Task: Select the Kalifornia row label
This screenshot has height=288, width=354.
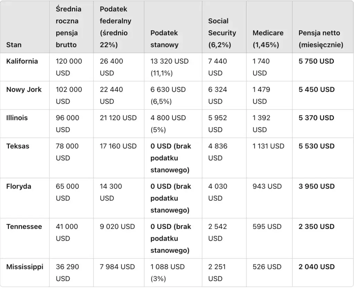Action: (22, 61)
